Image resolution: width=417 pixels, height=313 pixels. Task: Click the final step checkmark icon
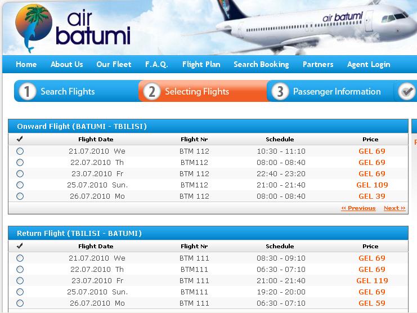point(407,91)
